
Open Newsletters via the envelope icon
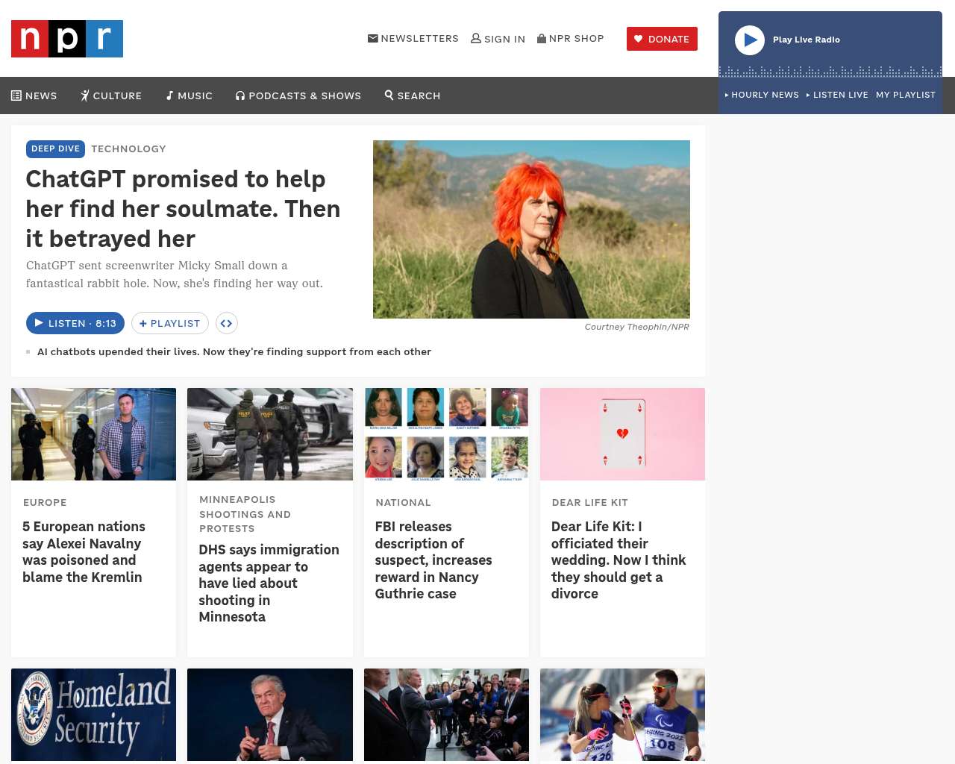(373, 38)
